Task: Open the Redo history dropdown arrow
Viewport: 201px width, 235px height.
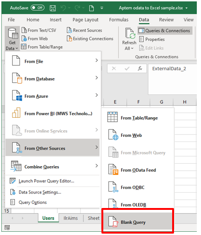Action: [x=83, y=8]
